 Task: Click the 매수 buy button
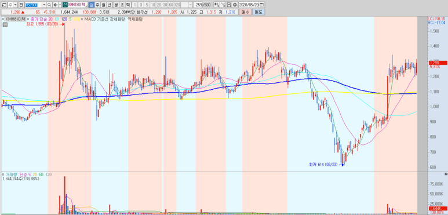245,12
